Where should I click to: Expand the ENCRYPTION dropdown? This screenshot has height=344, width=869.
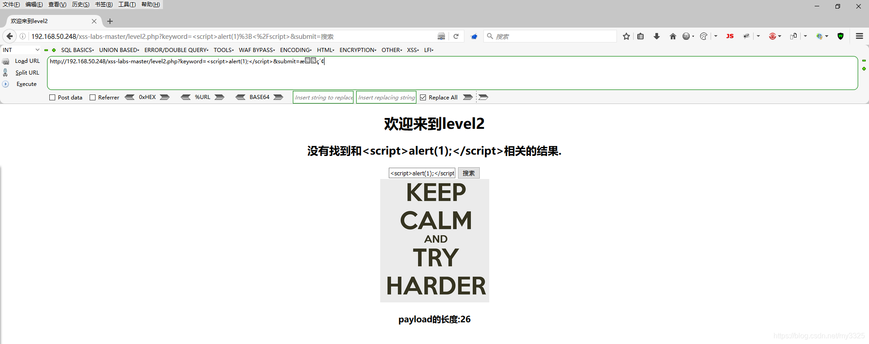tap(358, 50)
